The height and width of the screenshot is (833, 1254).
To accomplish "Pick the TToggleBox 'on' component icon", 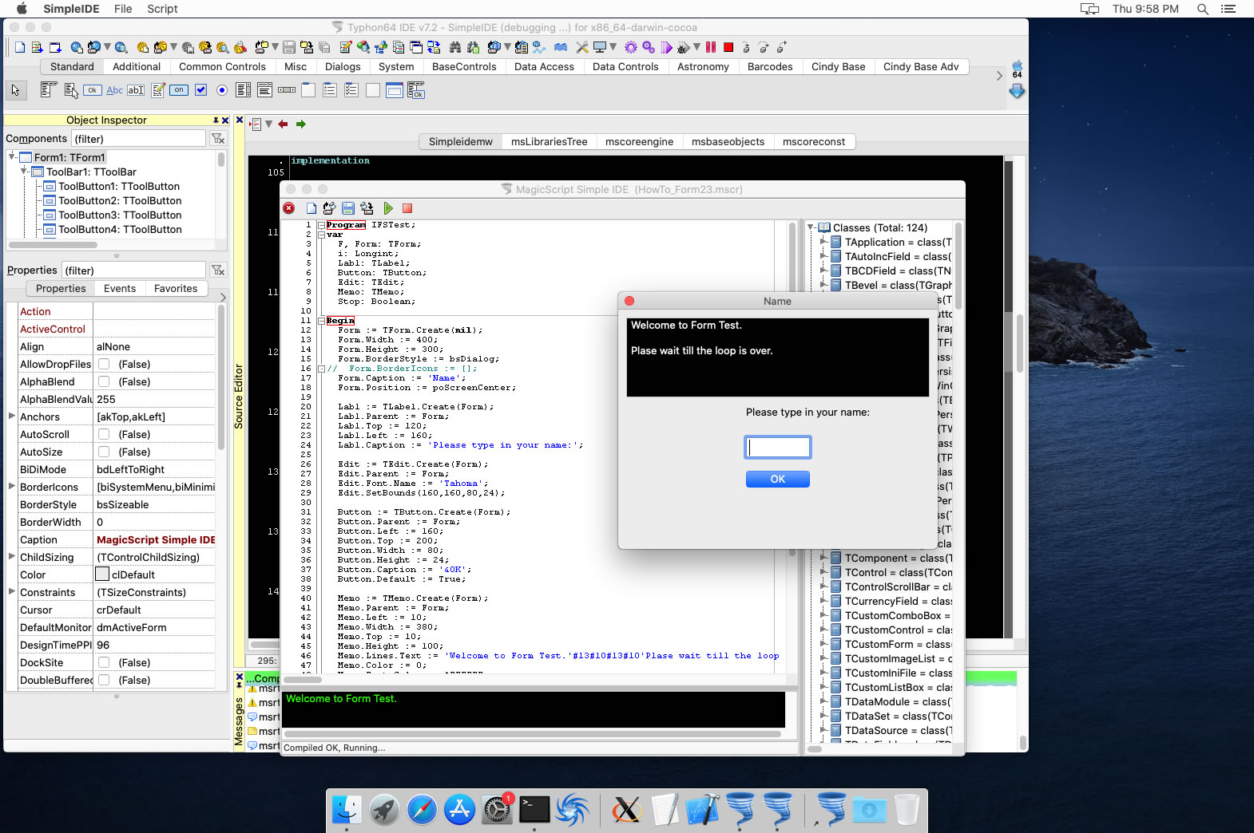I will pos(179,90).
